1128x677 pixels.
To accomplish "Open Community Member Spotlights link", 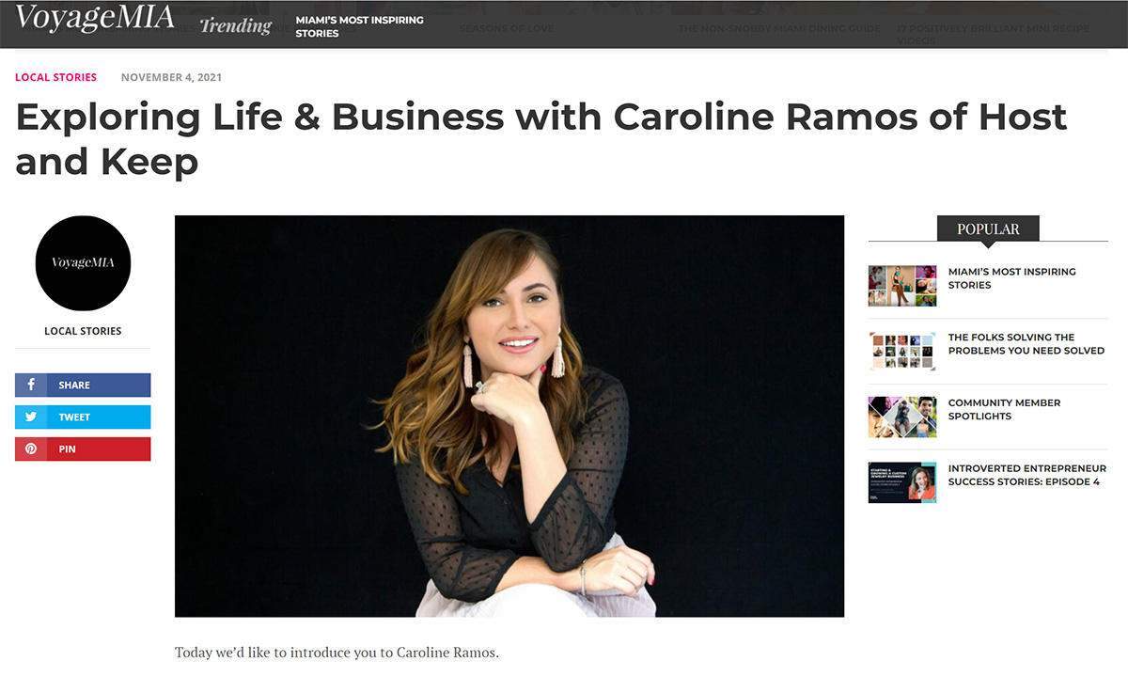I will pyautogui.click(x=1004, y=409).
